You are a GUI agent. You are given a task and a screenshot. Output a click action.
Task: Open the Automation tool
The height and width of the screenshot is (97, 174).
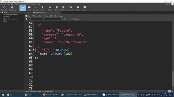[x=71, y=8]
